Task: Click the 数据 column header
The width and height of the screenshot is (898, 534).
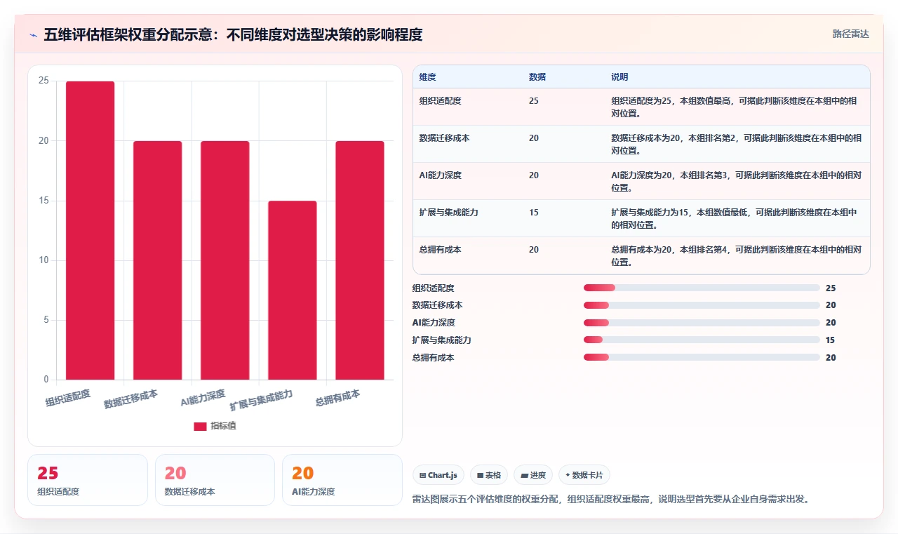Action: tap(537, 76)
